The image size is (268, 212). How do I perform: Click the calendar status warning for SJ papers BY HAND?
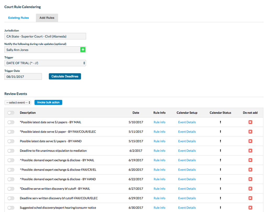tap(221, 141)
